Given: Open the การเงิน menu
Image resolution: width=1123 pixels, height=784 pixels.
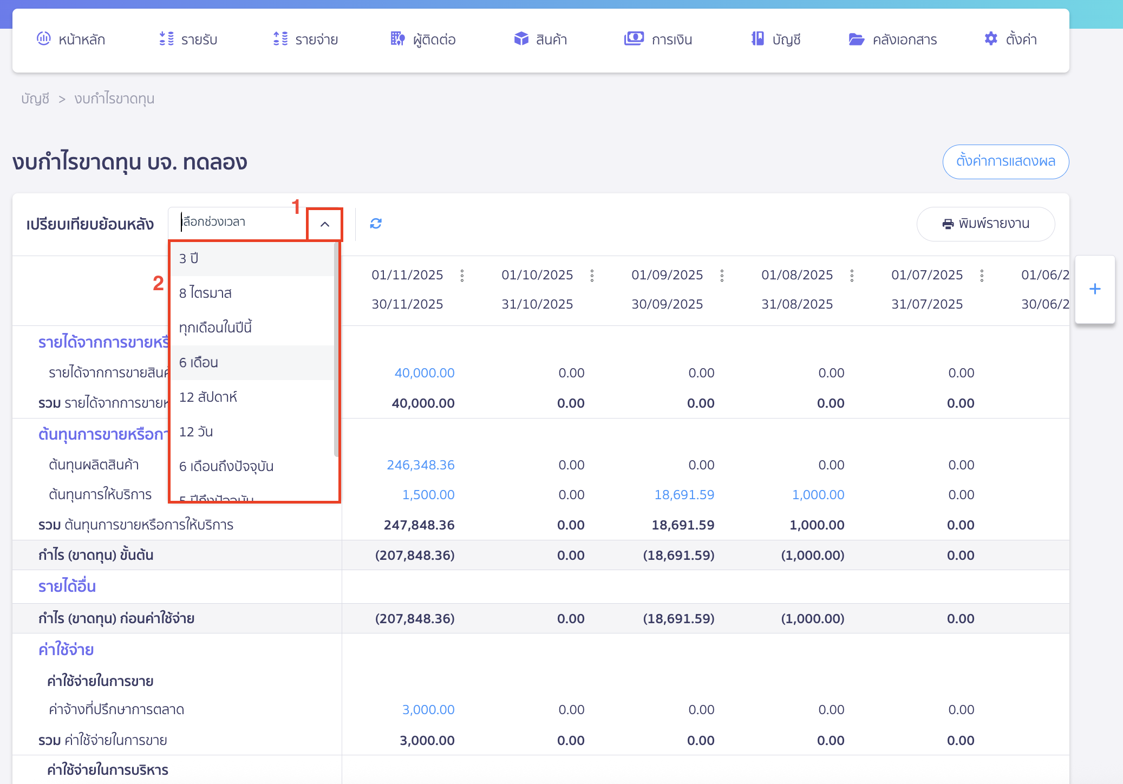Looking at the screenshot, I should click(658, 39).
